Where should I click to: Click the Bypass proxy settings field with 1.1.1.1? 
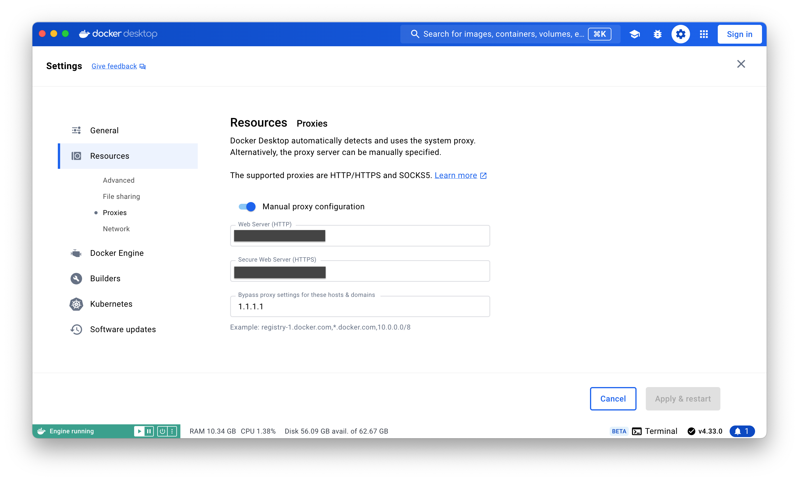click(360, 307)
